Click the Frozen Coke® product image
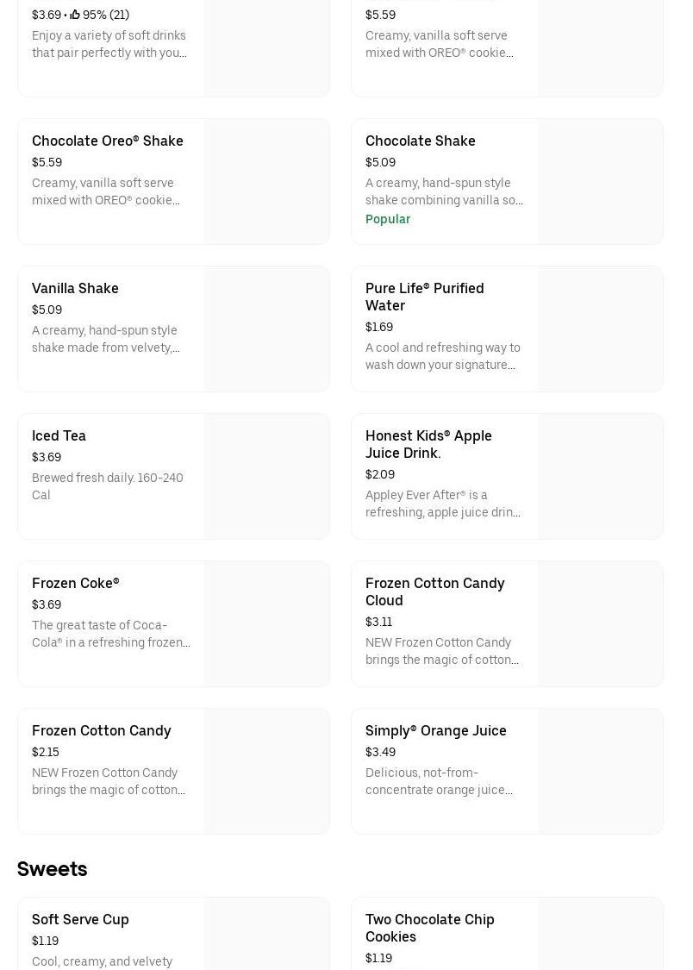The image size is (693, 970). tap(267, 624)
